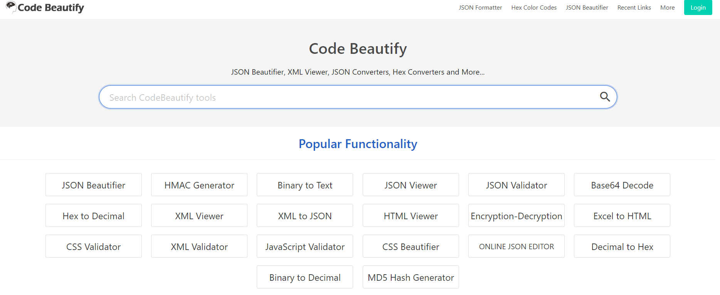Image resolution: width=720 pixels, height=295 pixels.
Task: Click the large Code Beautify page title
Action: point(358,49)
